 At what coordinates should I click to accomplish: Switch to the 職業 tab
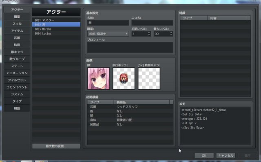coord(17,17)
